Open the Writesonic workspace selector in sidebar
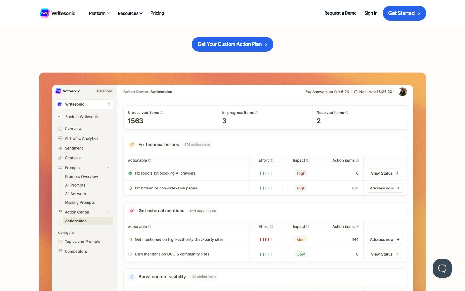The width and height of the screenshot is (465, 291). point(84,104)
